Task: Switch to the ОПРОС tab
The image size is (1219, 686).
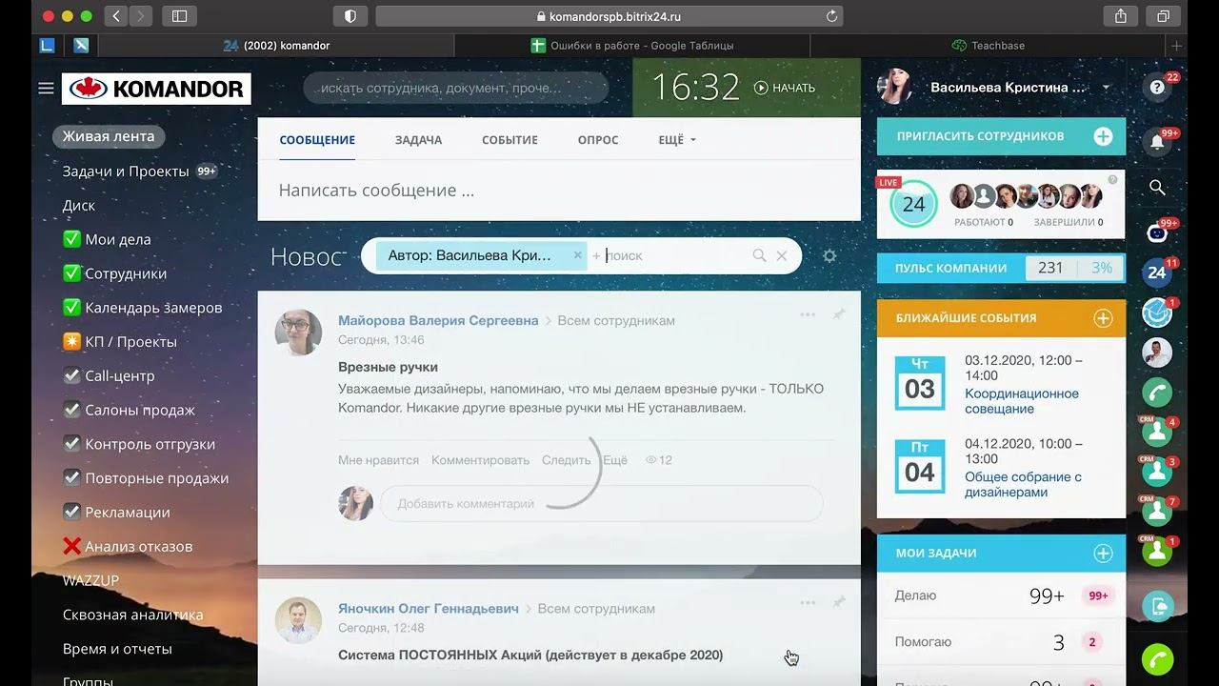Action: (598, 140)
